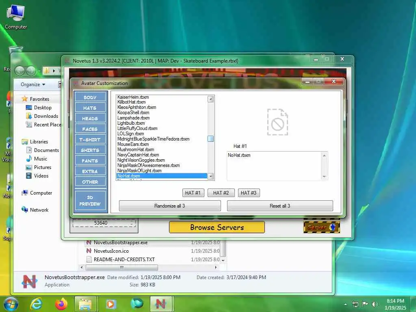Open the Windows Start menu
This screenshot has width=416, height=312.
(11, 304)
